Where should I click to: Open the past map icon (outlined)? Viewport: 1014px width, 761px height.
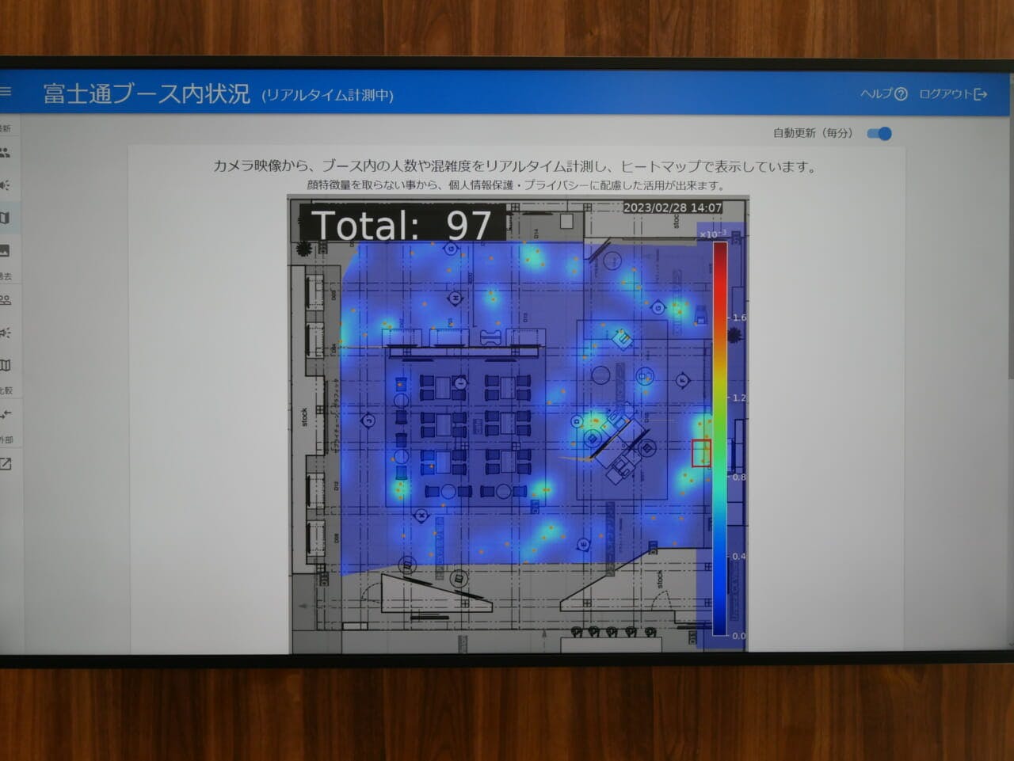point(5,365)
